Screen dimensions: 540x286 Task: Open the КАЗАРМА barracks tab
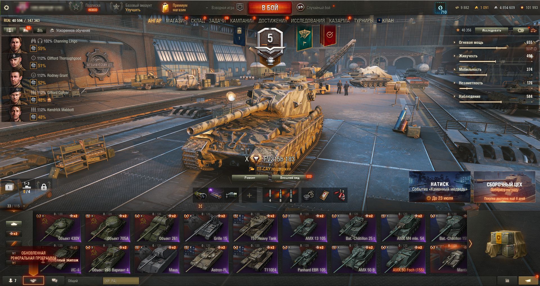[339, 21]
